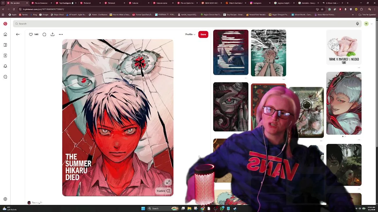Open the FORTRAN 77 bookmark

tap(165, 15)
